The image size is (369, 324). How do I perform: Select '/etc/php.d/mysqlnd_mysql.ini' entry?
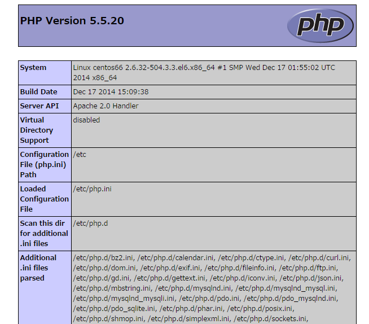tap(285, 288)
